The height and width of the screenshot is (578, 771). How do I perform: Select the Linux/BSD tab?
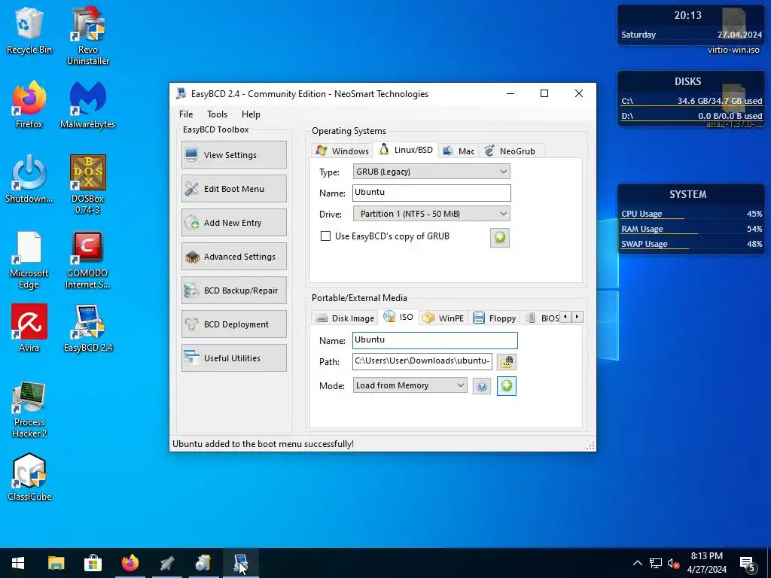tap(406, 150)
